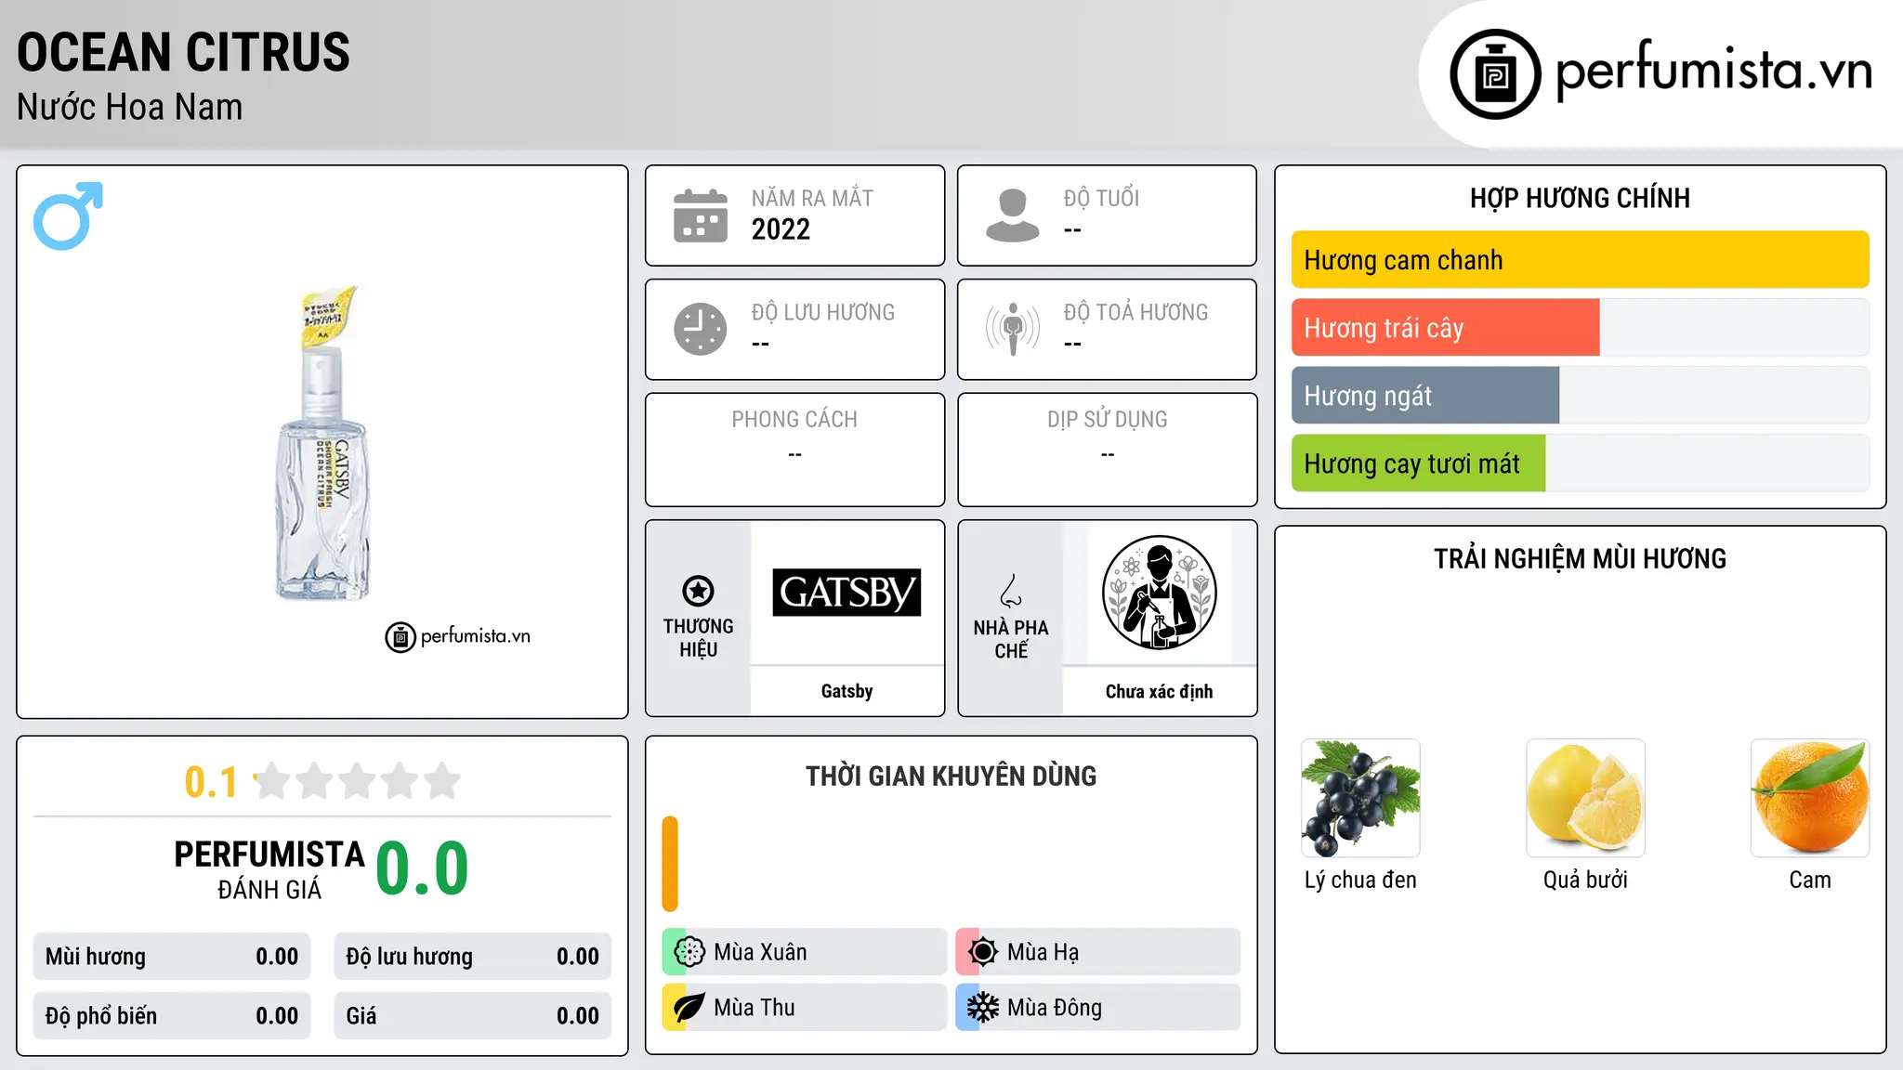Click the person icon beside Độ tuổi
1903x1070 pixels.
[1013, 215]
